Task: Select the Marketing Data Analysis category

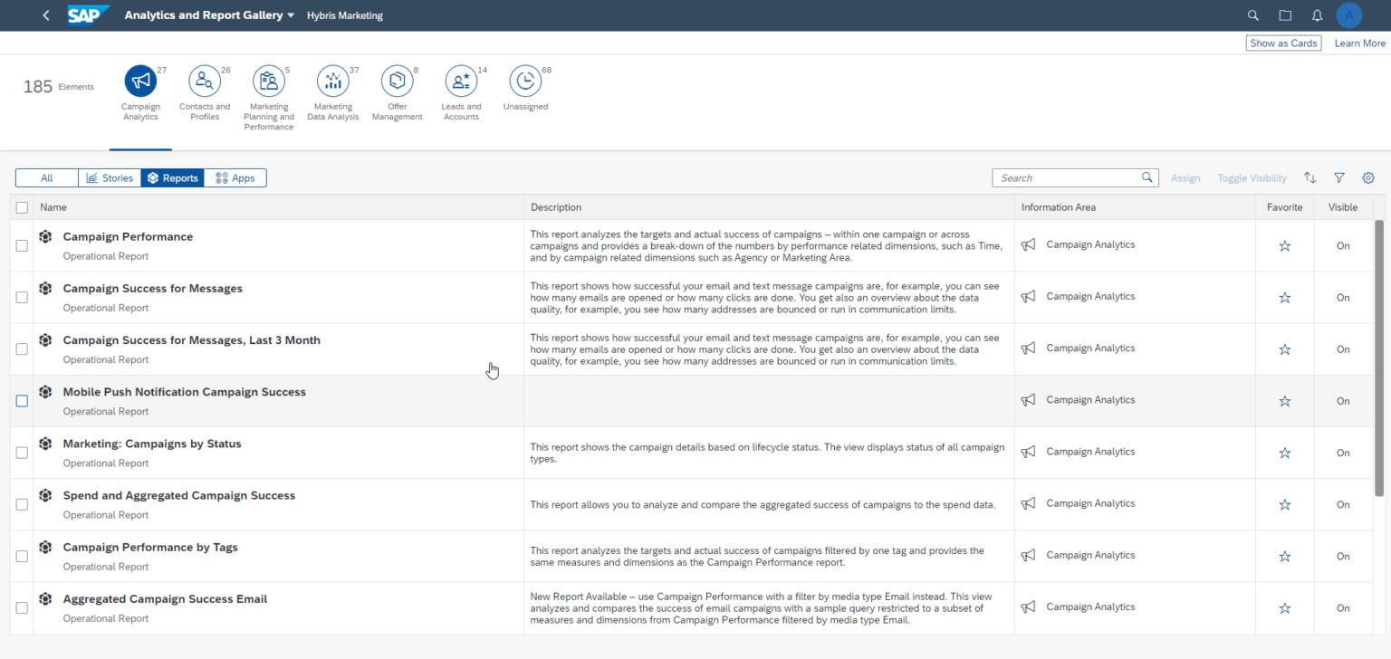Action: pos(333,81)
